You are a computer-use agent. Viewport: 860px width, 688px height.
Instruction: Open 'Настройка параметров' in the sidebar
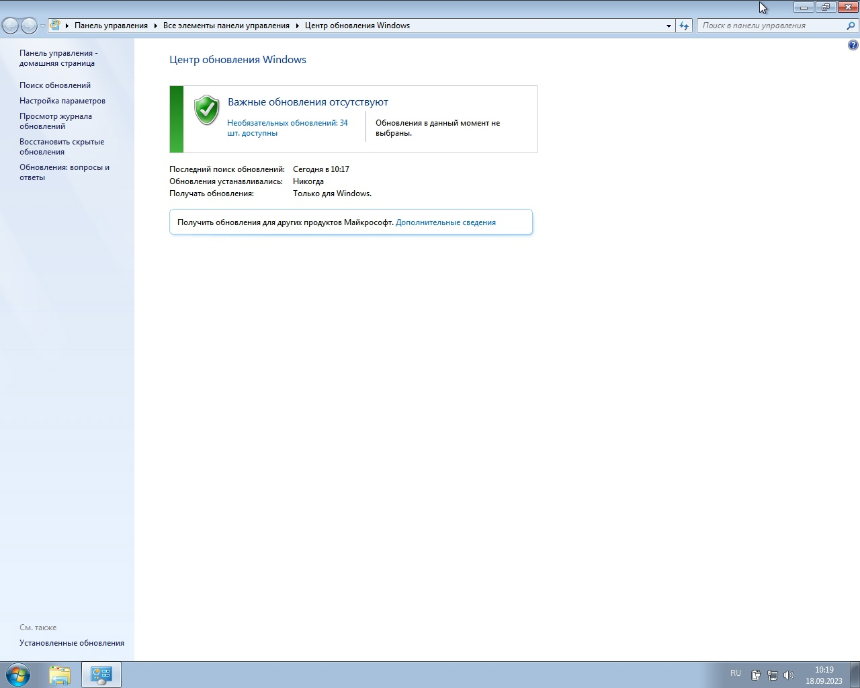[62, 101]
